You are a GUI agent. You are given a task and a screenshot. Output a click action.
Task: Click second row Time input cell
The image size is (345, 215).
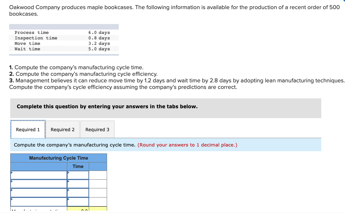click(78, 184)
